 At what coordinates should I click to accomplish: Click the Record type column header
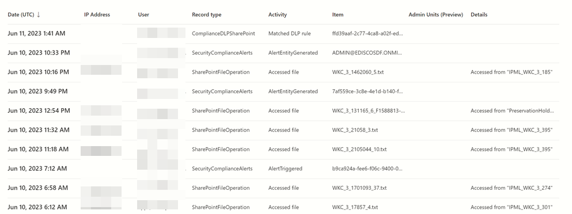click(x=206, y=15)
